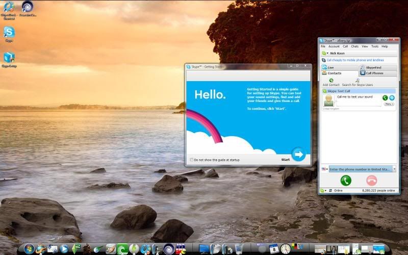Switch to the Call Phones tab
408x255 pixels.
[x=378, y=73]
